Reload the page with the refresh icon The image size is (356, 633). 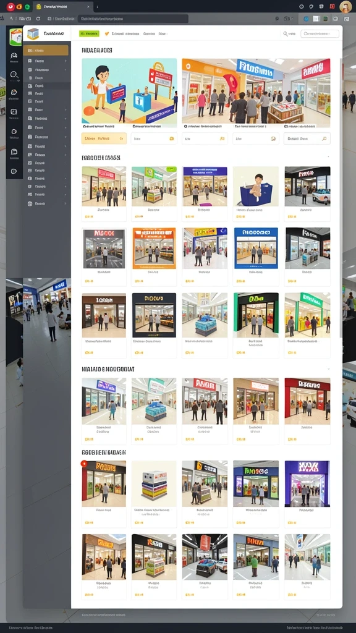(x=38, y=19)
